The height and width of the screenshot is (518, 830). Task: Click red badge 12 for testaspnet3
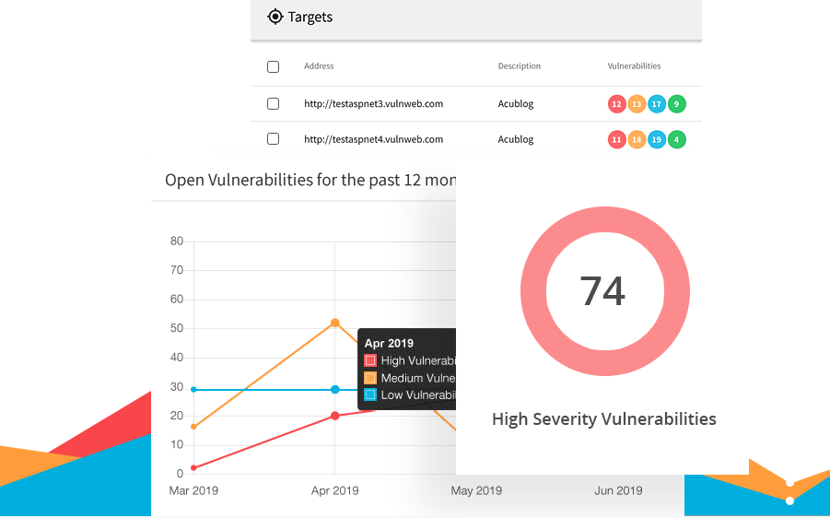pyautogui.click(x=617, y=104)
